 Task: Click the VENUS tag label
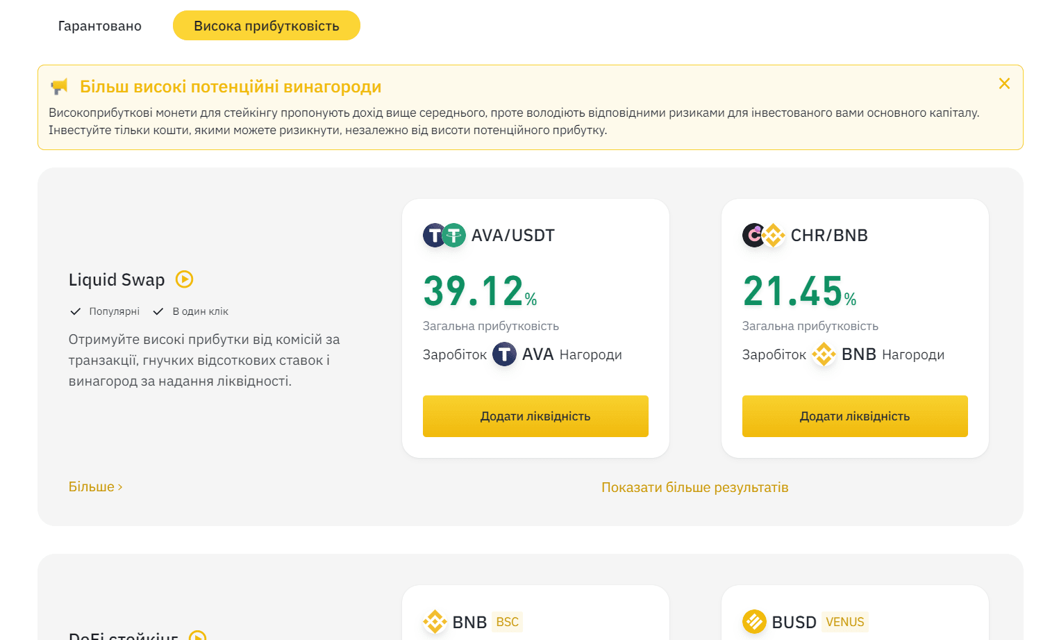[x=845, y=622]
